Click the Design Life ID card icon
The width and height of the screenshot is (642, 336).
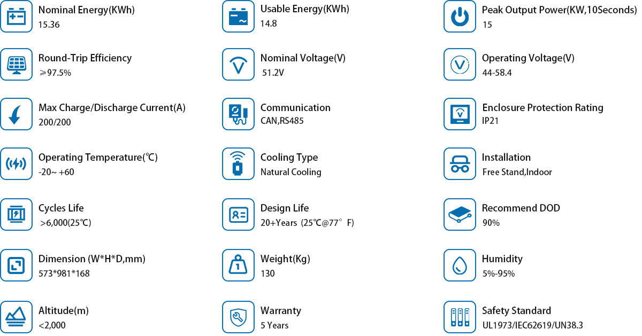[238, 214]
